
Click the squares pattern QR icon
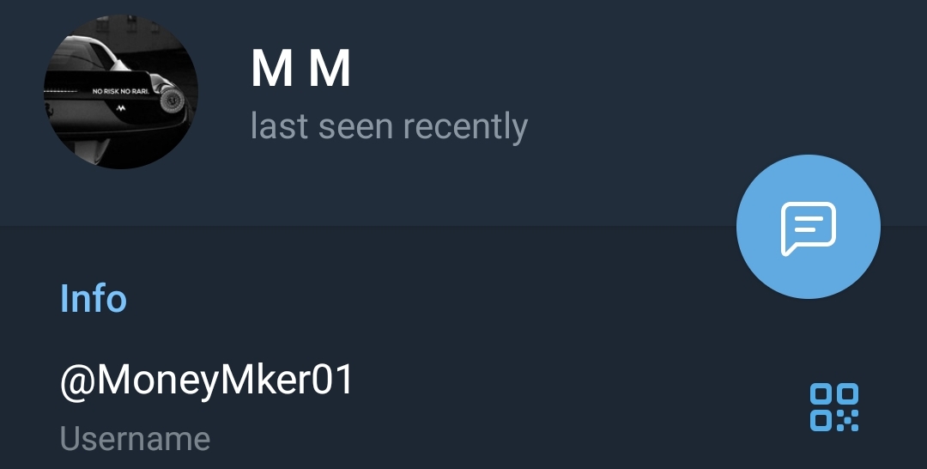tap(834, 407)
